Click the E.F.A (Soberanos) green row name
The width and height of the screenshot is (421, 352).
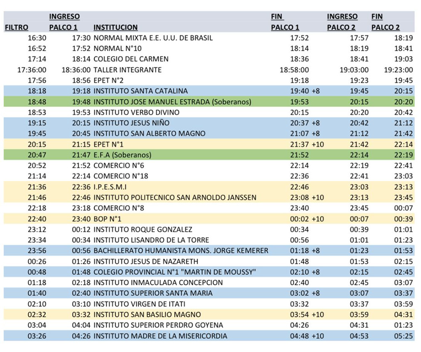coord(122,155)
